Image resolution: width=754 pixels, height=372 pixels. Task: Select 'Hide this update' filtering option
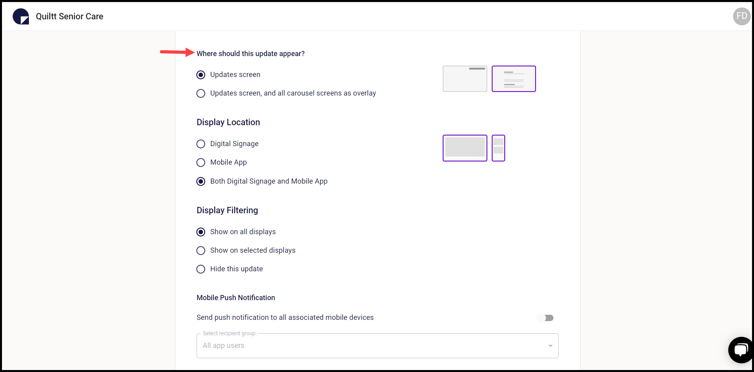(201, 269)
